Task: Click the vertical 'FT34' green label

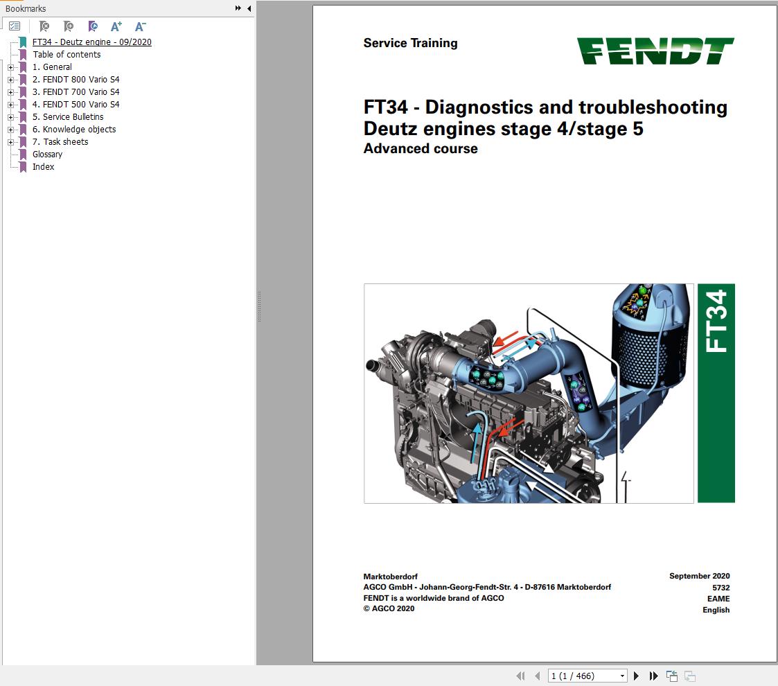Action: [716, 393]
